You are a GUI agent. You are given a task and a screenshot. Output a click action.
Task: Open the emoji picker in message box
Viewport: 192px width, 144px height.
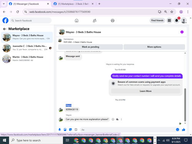tap(177, 129)
